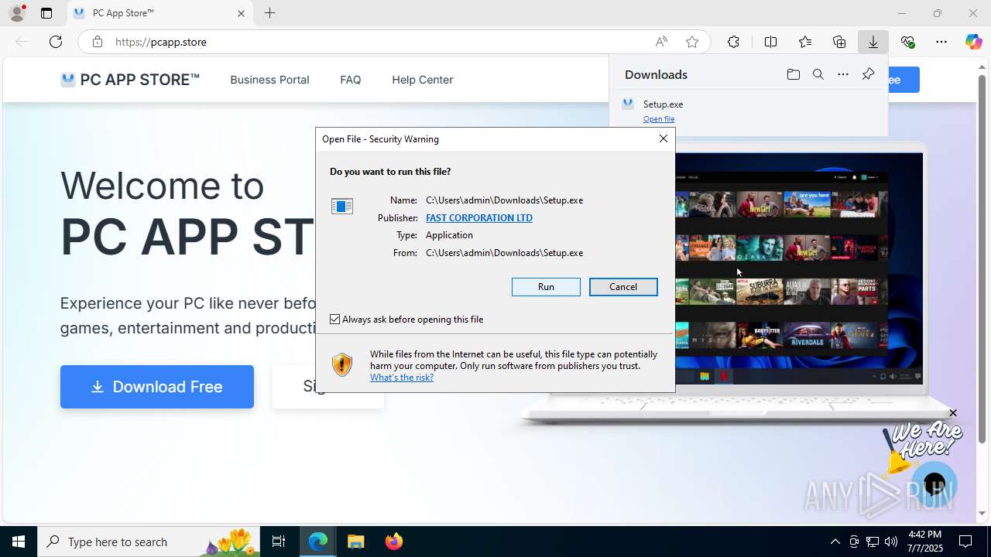
Task: Click the site lock info icon
Action: pyautogui.click(x=97, y=42)
